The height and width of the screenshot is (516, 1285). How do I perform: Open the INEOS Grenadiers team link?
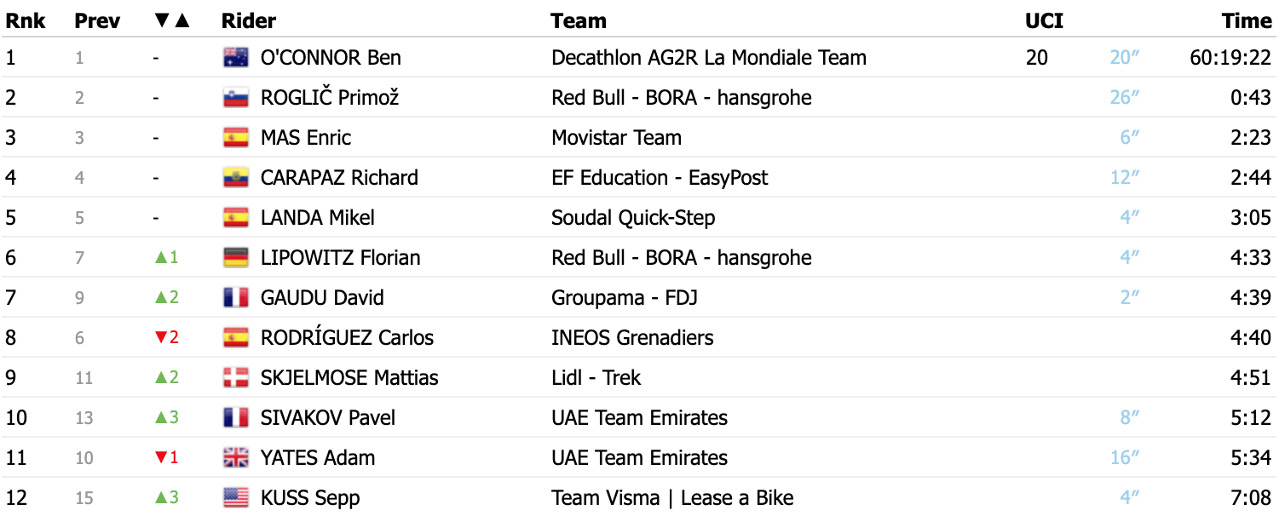click(632, 338)
